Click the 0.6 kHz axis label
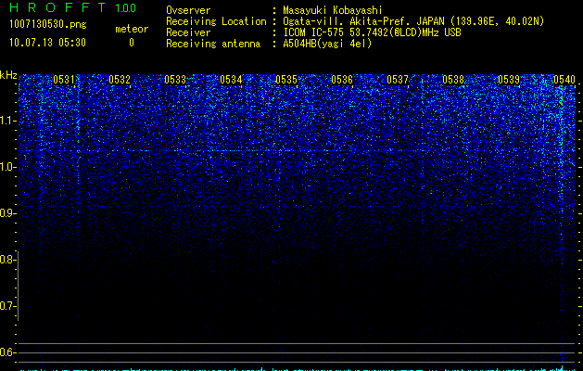583x371 pixels. pyautogui.click(x=7, y=352)
